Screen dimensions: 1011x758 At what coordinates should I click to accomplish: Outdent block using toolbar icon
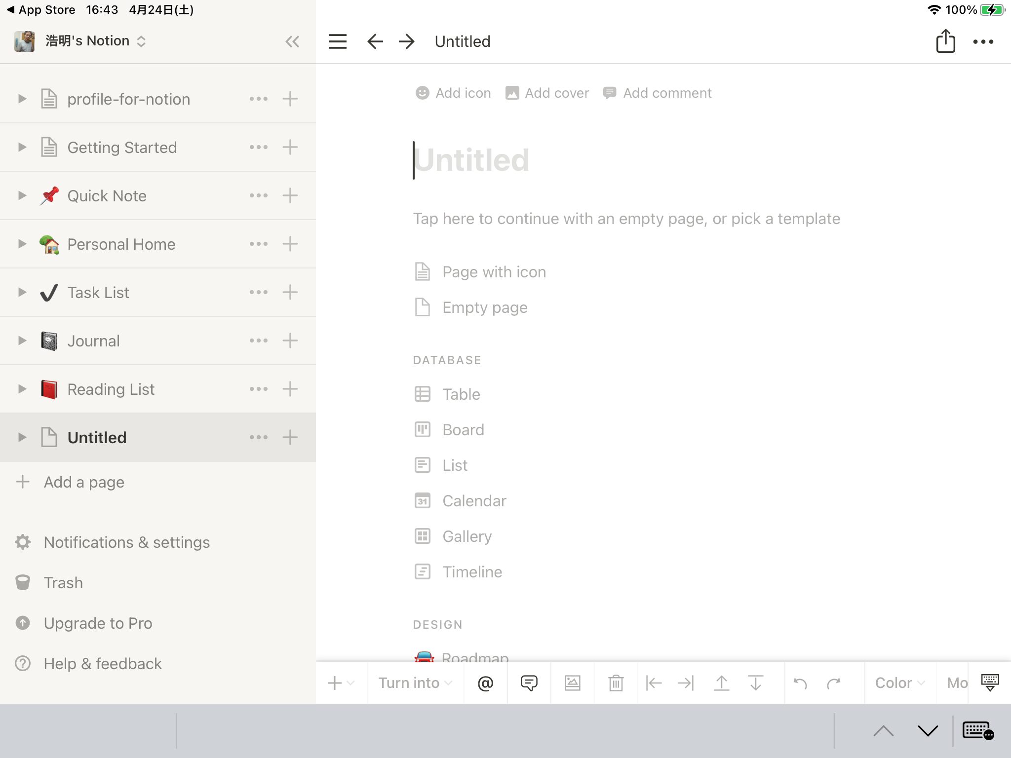654,683
